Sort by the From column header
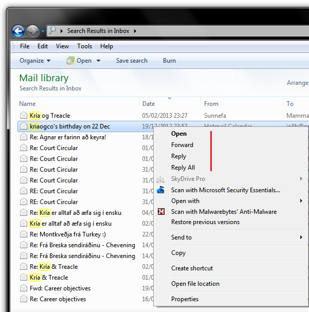This screenshot has width=309, height=312. point(211,104)
